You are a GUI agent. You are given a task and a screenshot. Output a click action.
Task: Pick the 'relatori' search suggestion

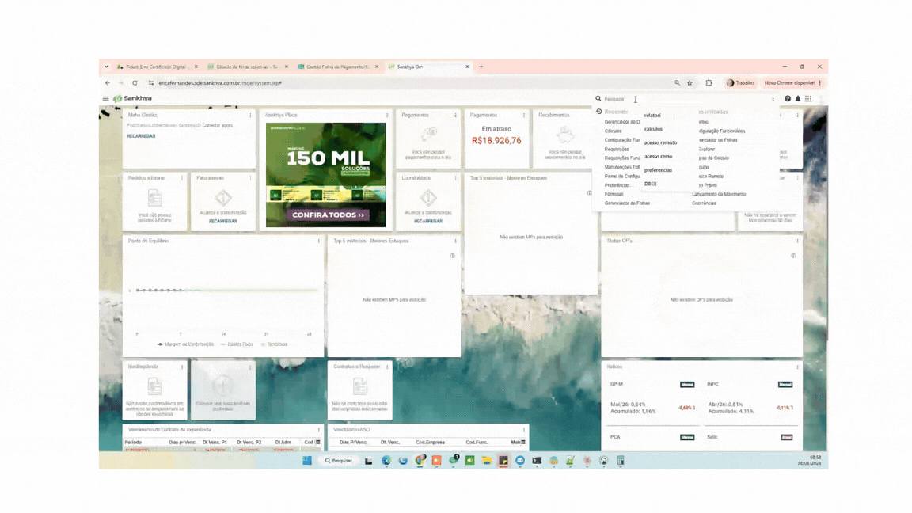(x=652, y=115)
